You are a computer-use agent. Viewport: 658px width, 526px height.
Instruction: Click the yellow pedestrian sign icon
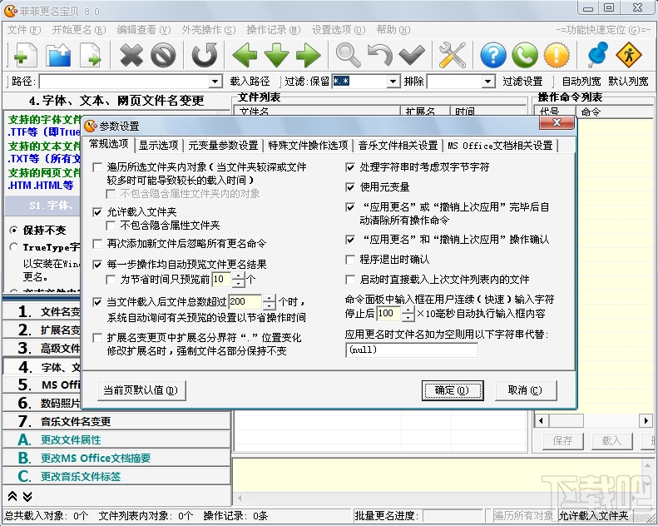[x=629, y=55]
